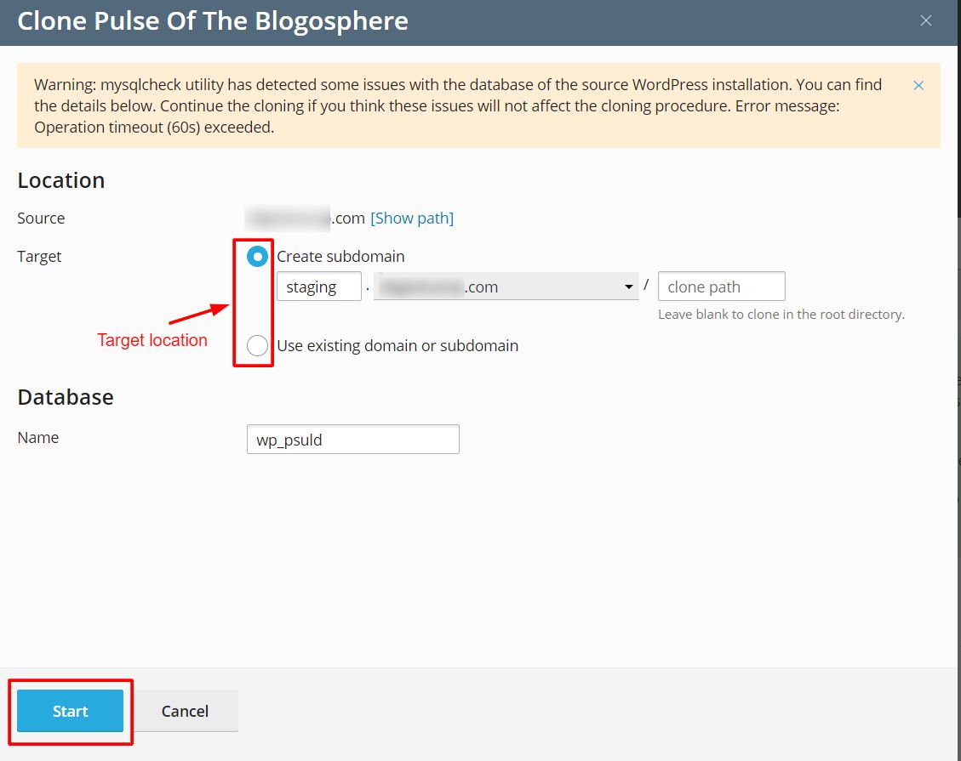Click the clone path input field
This screenshot has height=761, width=961.
pos(721,287)
